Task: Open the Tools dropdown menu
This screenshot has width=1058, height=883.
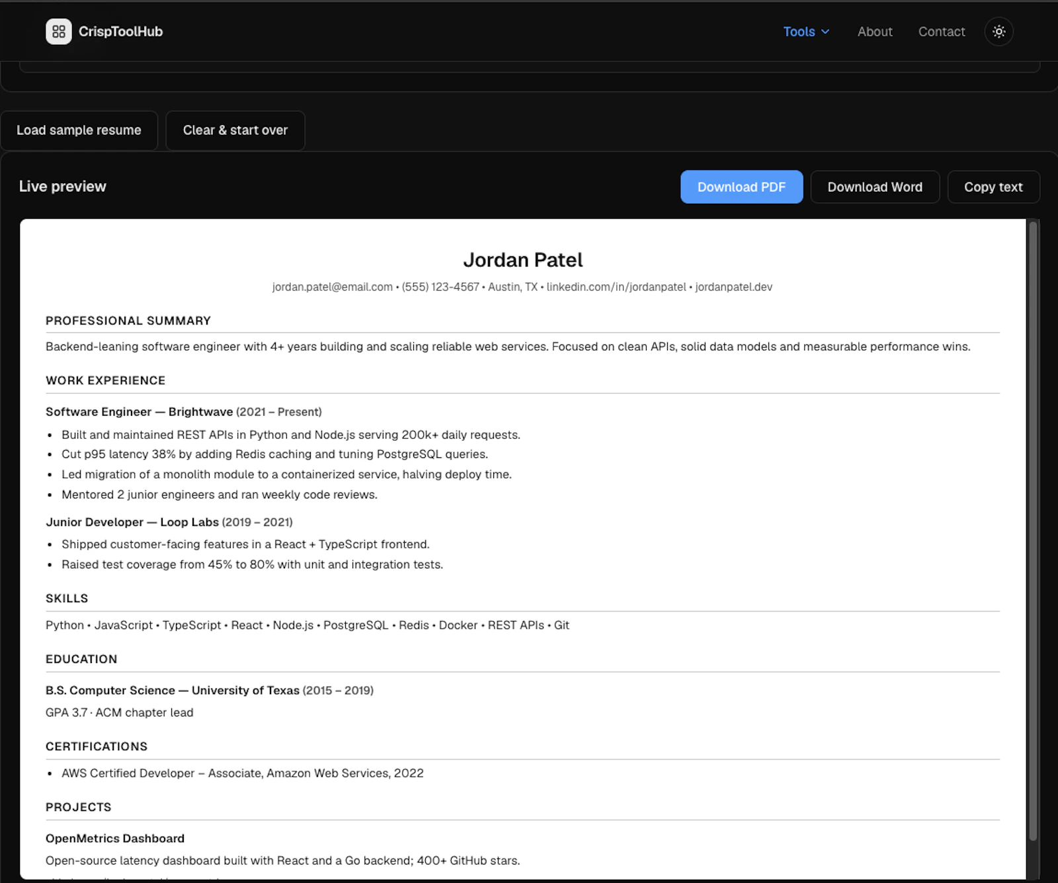Action: tap(806, 32)
